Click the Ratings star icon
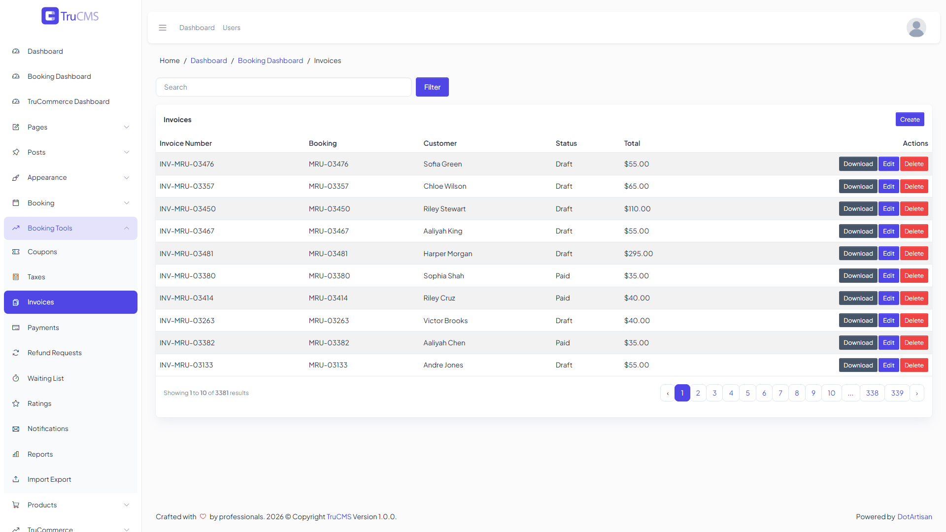Viewport: 946px width, 532px height. click(x=16, y=403)
